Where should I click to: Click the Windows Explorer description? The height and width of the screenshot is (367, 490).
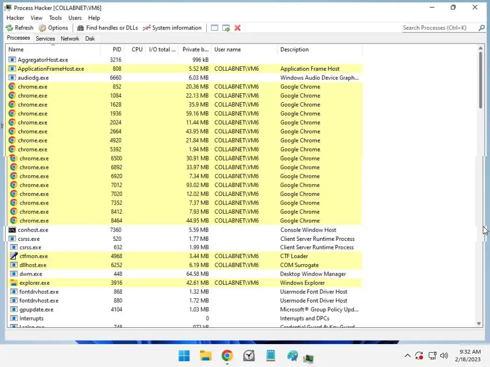click(x=302, y=283)
